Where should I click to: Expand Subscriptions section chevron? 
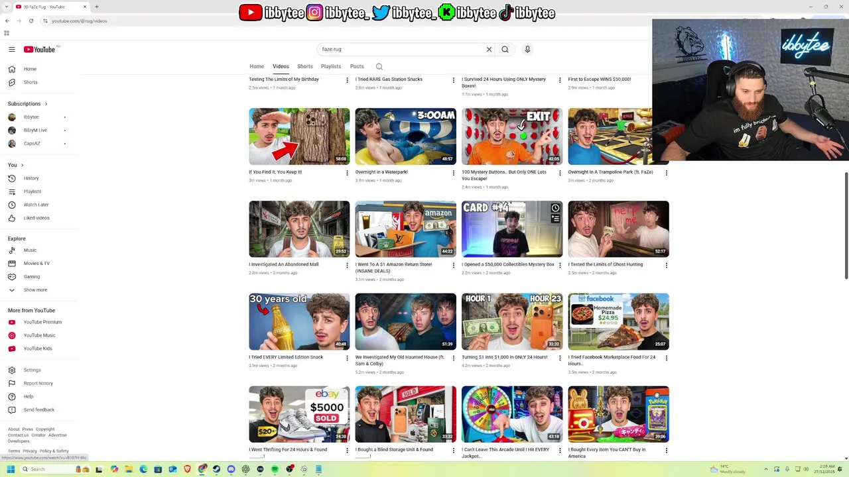[46, 104]
